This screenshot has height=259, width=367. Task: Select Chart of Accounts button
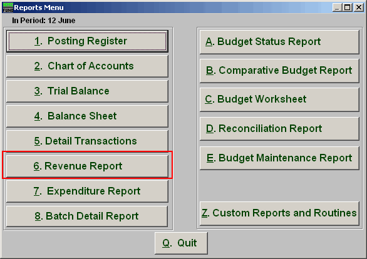point(87,66)
